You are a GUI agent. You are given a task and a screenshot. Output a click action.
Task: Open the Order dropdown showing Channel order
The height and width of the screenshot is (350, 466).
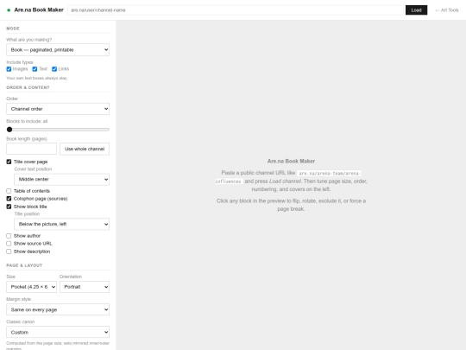tap(58, 109)
